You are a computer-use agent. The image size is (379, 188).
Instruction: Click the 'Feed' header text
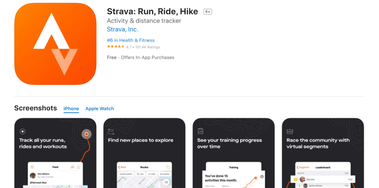56,167
